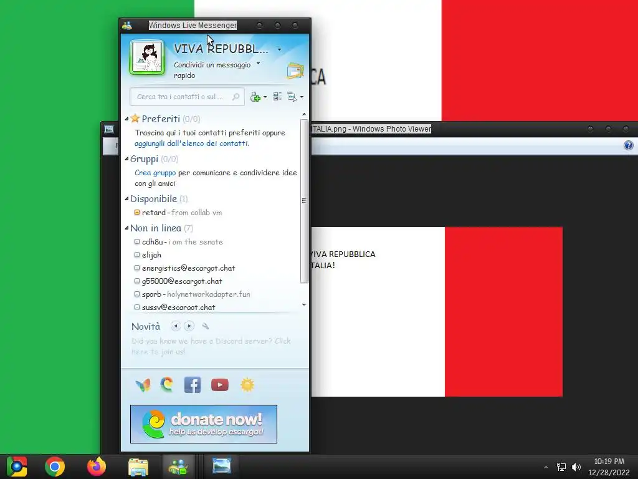Click the contact list scroll-down arrow
The width and height of the screenshot is (638, 479).
coord(304,304)
